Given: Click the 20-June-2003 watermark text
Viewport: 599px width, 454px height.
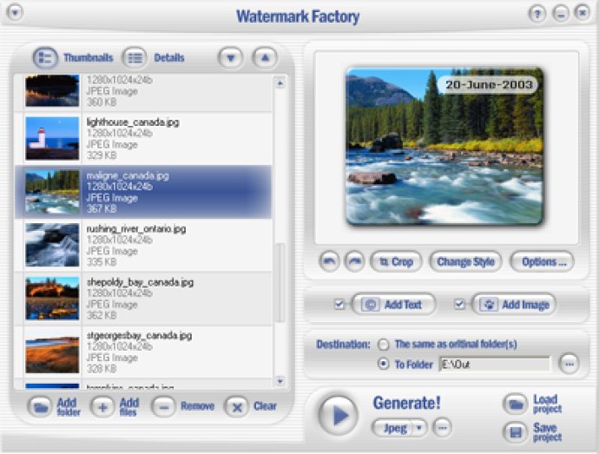Looking at the screenshot, I should pos(489,85).
